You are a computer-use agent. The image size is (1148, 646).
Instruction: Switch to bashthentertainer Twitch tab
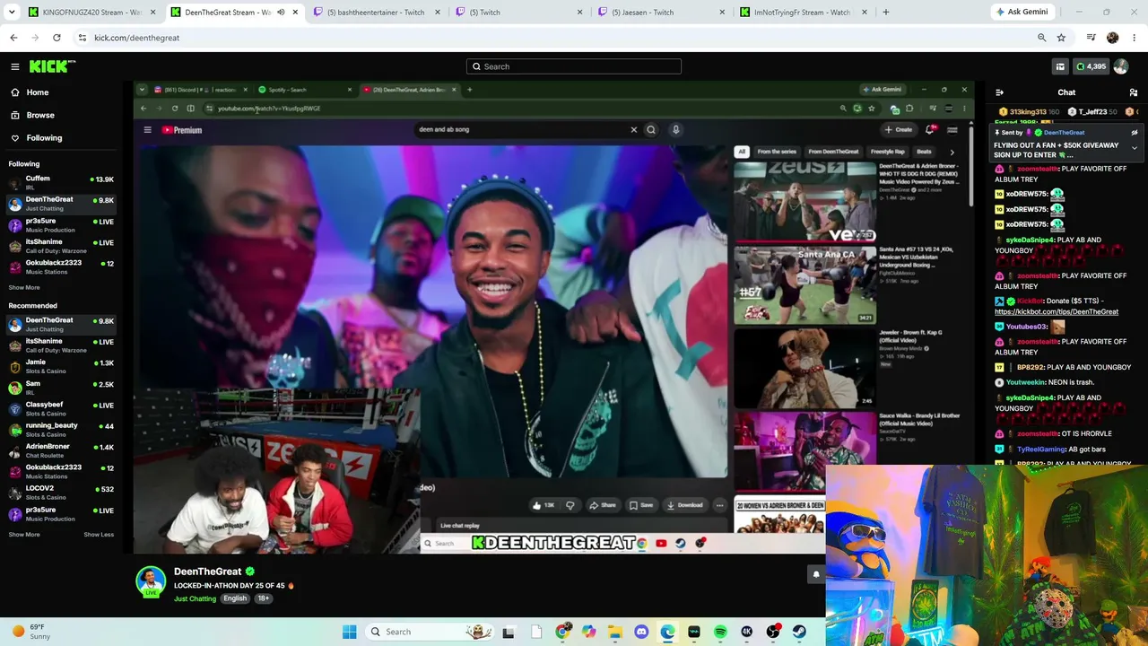pos(377,13)
